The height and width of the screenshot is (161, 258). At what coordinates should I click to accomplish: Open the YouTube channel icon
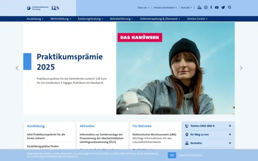[x=217, y=7]
